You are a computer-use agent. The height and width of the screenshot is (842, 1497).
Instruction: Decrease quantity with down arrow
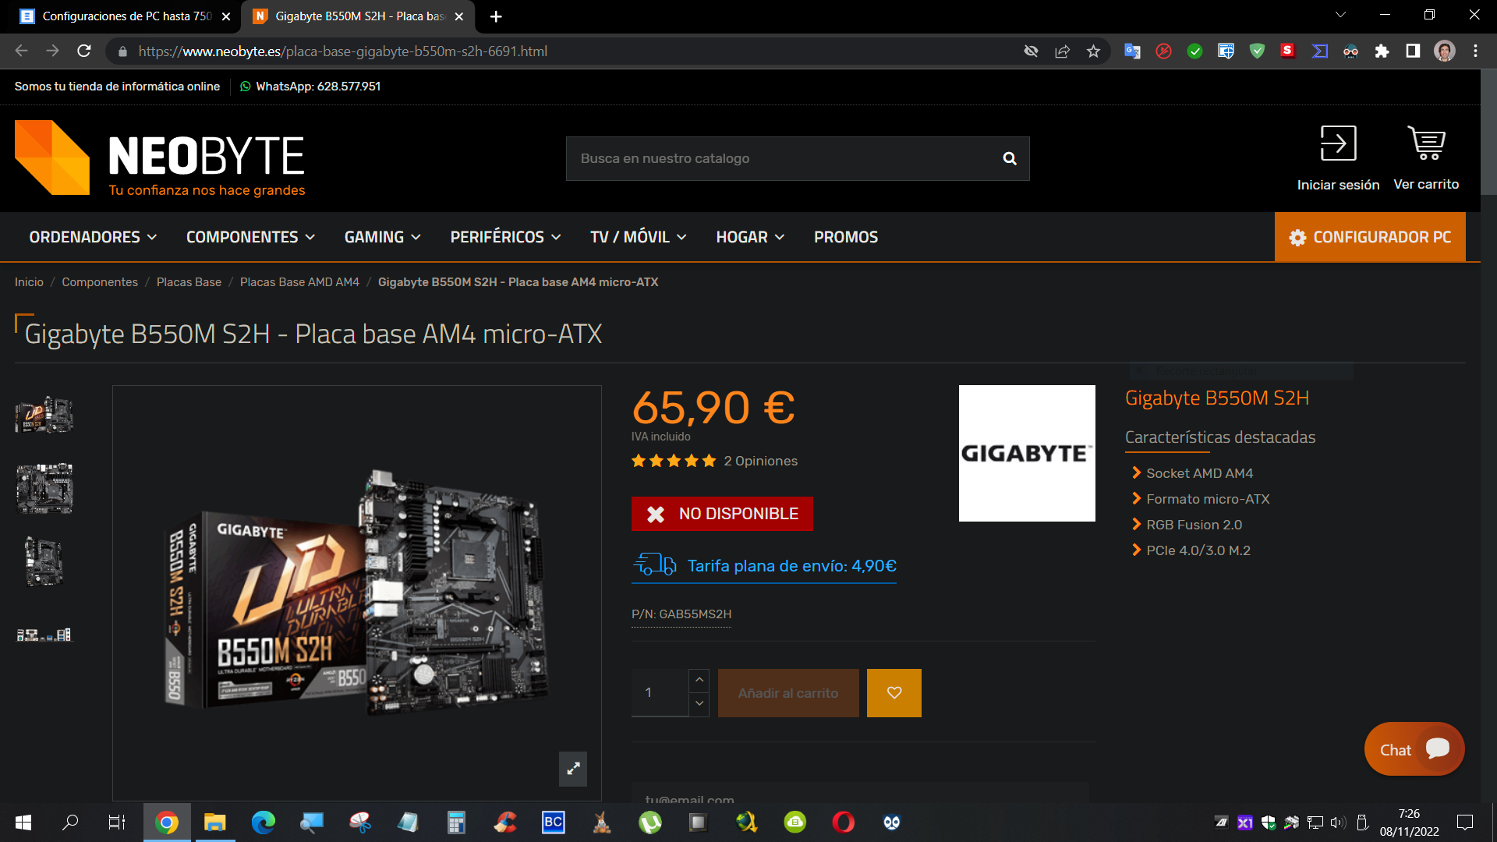[x=699, y=704]
